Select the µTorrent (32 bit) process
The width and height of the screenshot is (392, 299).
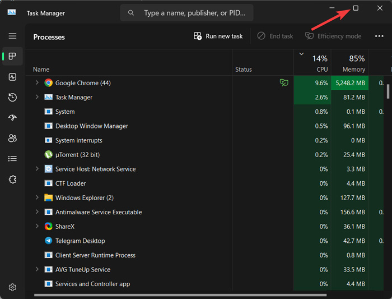coord(77,155)
